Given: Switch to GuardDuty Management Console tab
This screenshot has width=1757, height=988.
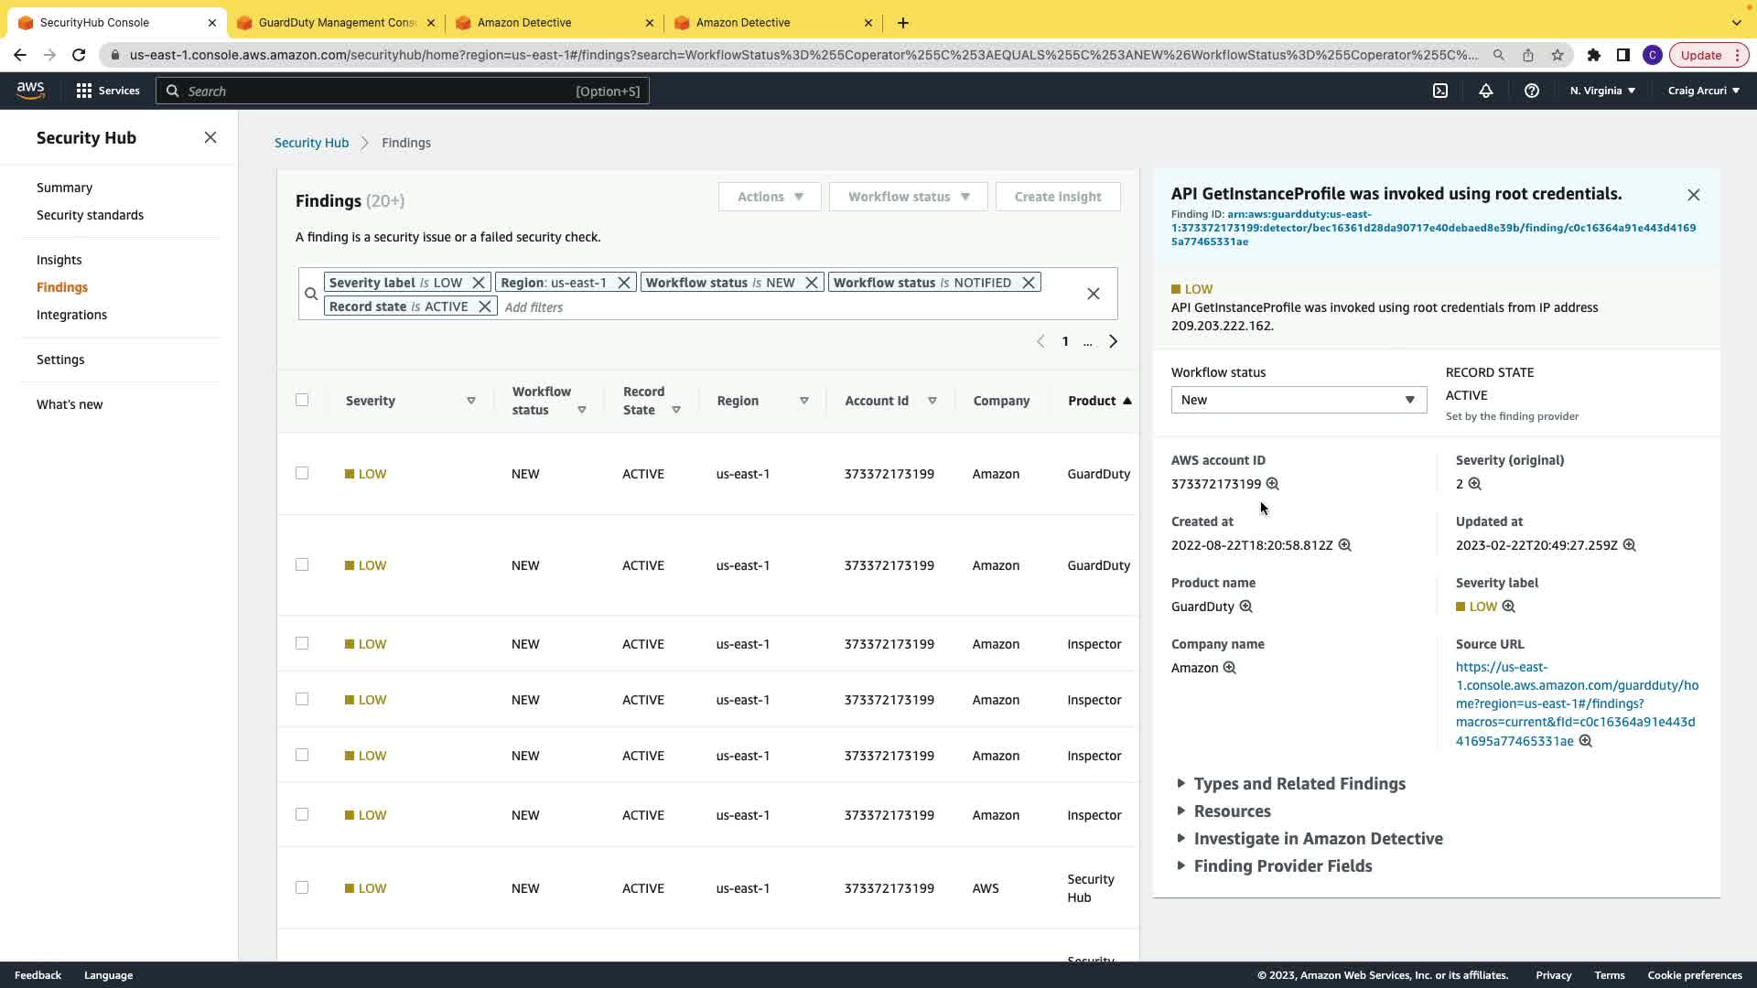Looking at the screenshot, I should coord(337,23).
